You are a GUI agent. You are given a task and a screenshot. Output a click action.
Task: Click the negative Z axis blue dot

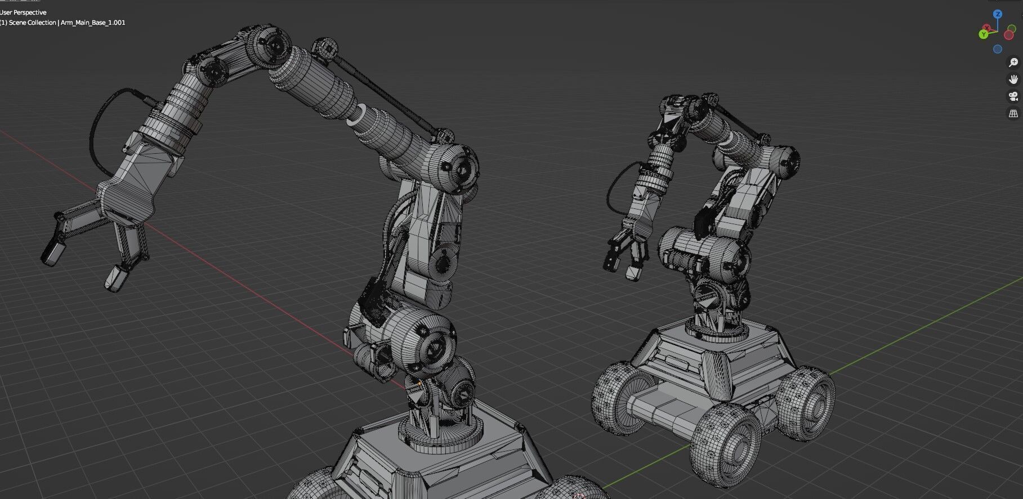click(998, 49)
